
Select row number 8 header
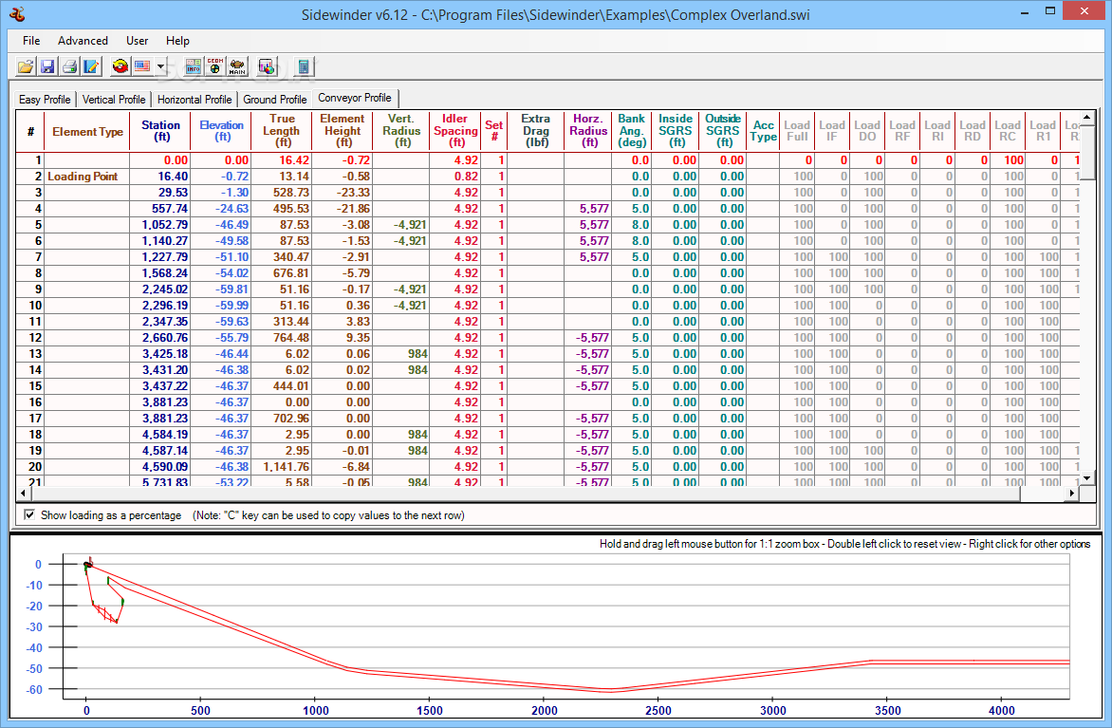pos(30,273)
